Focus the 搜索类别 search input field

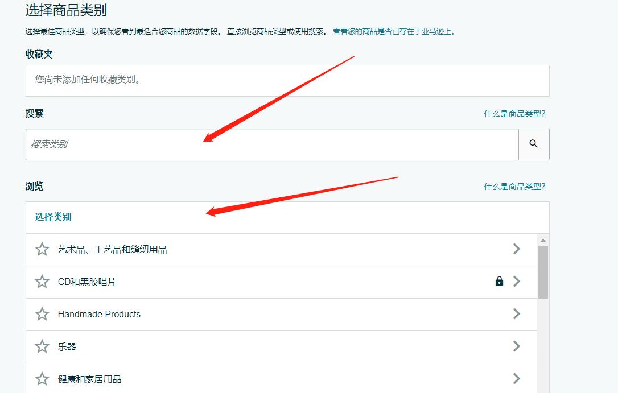point(272,144)
